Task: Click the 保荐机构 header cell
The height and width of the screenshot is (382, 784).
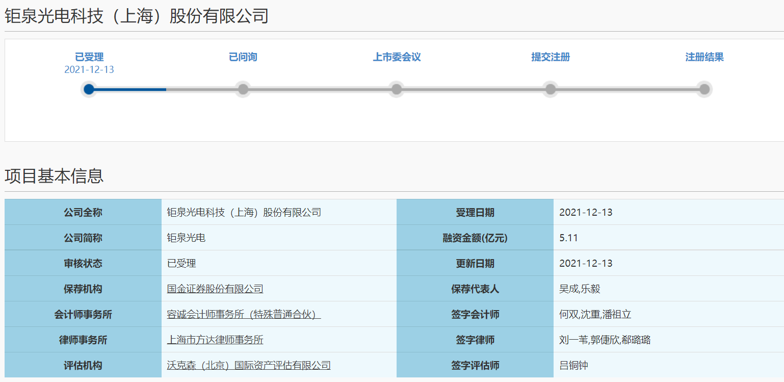Action: 83,289
